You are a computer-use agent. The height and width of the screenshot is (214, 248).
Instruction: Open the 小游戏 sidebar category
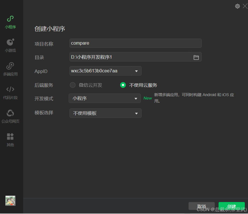10,45
